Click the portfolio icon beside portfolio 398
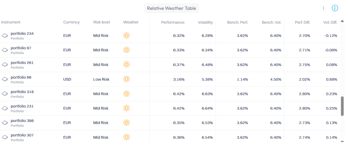The image size is (348, 148). [x=5, y=123]
